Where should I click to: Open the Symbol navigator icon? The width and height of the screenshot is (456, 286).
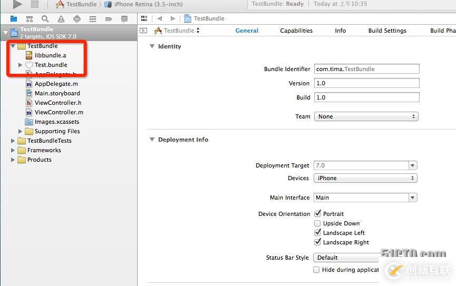[30, 19]
